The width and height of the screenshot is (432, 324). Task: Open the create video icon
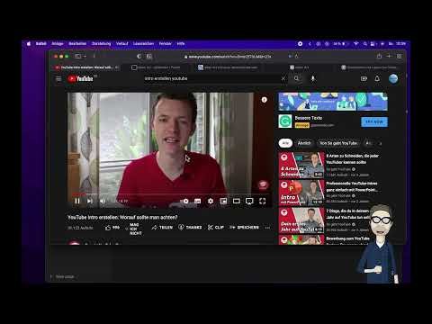[x=364, y=78]
